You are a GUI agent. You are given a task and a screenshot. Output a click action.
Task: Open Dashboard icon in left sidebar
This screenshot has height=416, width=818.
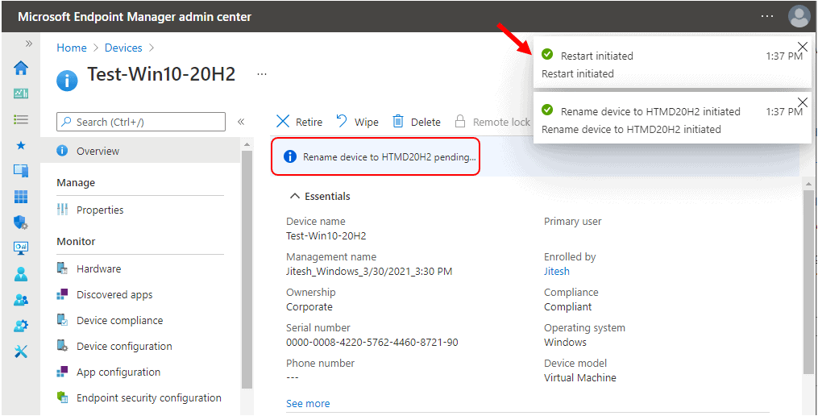click(21, 94)
